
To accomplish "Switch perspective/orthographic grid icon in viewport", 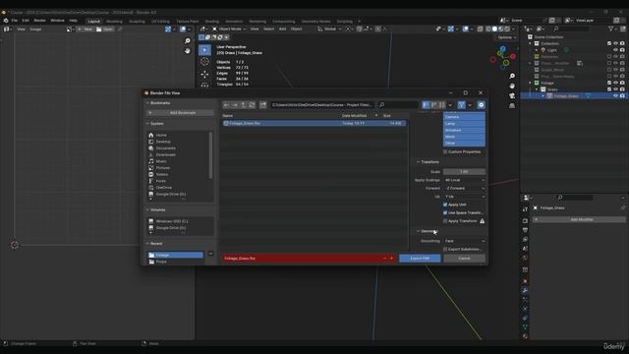I will 512,106.
